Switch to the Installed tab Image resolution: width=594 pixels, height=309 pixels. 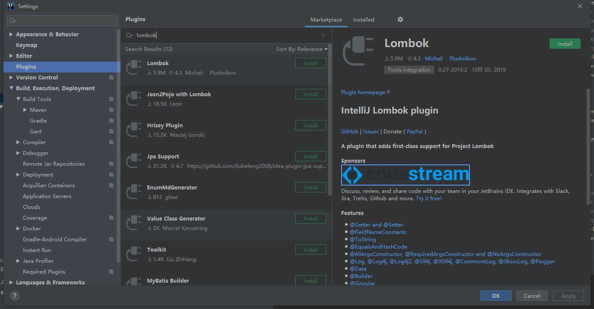[364, 20]
